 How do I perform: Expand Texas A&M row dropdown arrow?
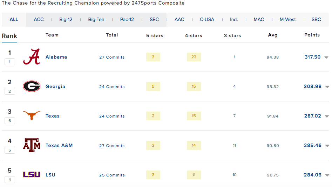click(x=327, y=146)
